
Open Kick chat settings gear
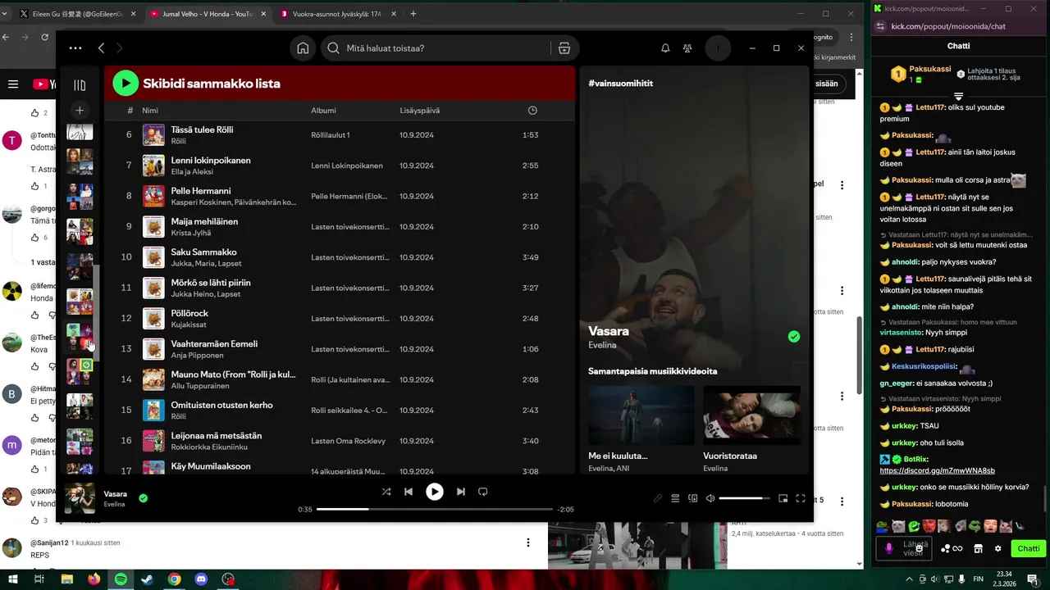coord(998,549)
